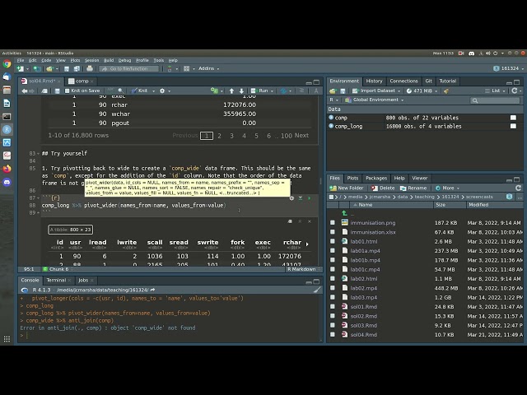The image size is (527, 395).
Task: Go to previous chunk with up arrow
Action: tap(231, 91)
